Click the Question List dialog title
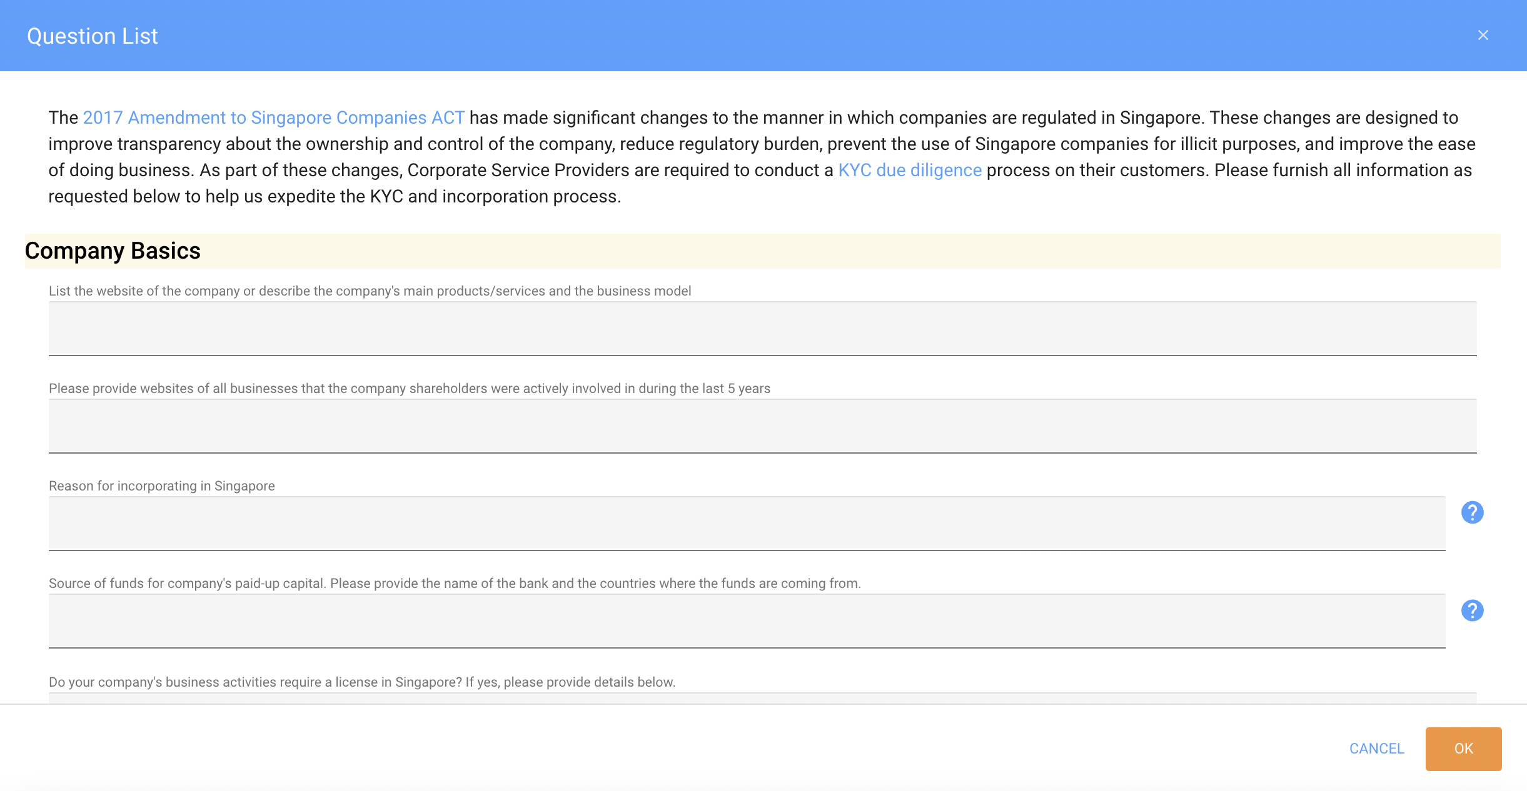 pos(93,36)
